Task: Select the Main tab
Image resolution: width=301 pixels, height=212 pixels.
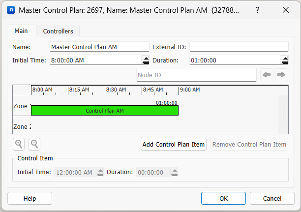Action: [21, 31]
